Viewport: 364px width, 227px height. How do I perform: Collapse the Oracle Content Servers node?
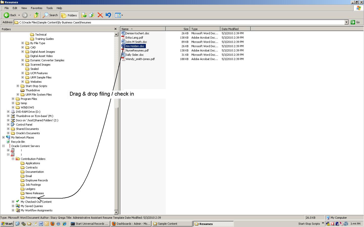3,146
